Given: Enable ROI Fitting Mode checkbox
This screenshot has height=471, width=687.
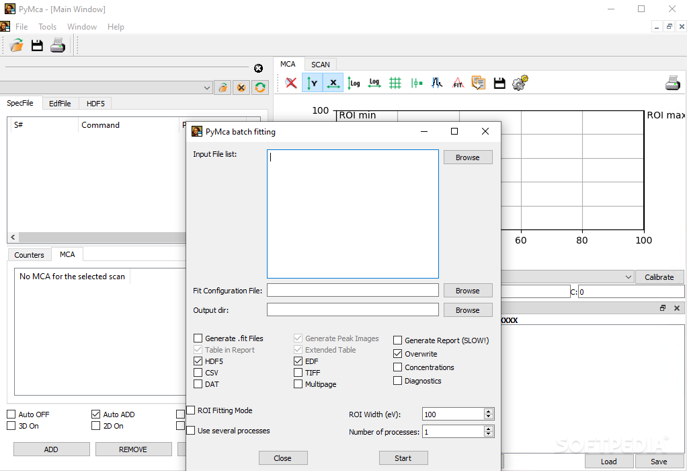Looking at the screenshot, I should pyautogui.click(x=191, y=410).
